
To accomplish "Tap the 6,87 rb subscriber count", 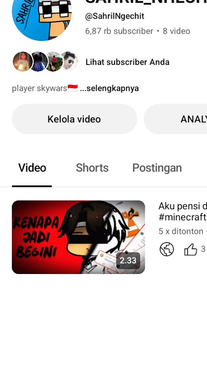I will tap(119, 31).
